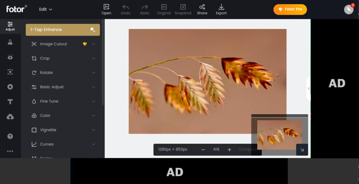Open the Image Cutout tool

click(63, 44)
